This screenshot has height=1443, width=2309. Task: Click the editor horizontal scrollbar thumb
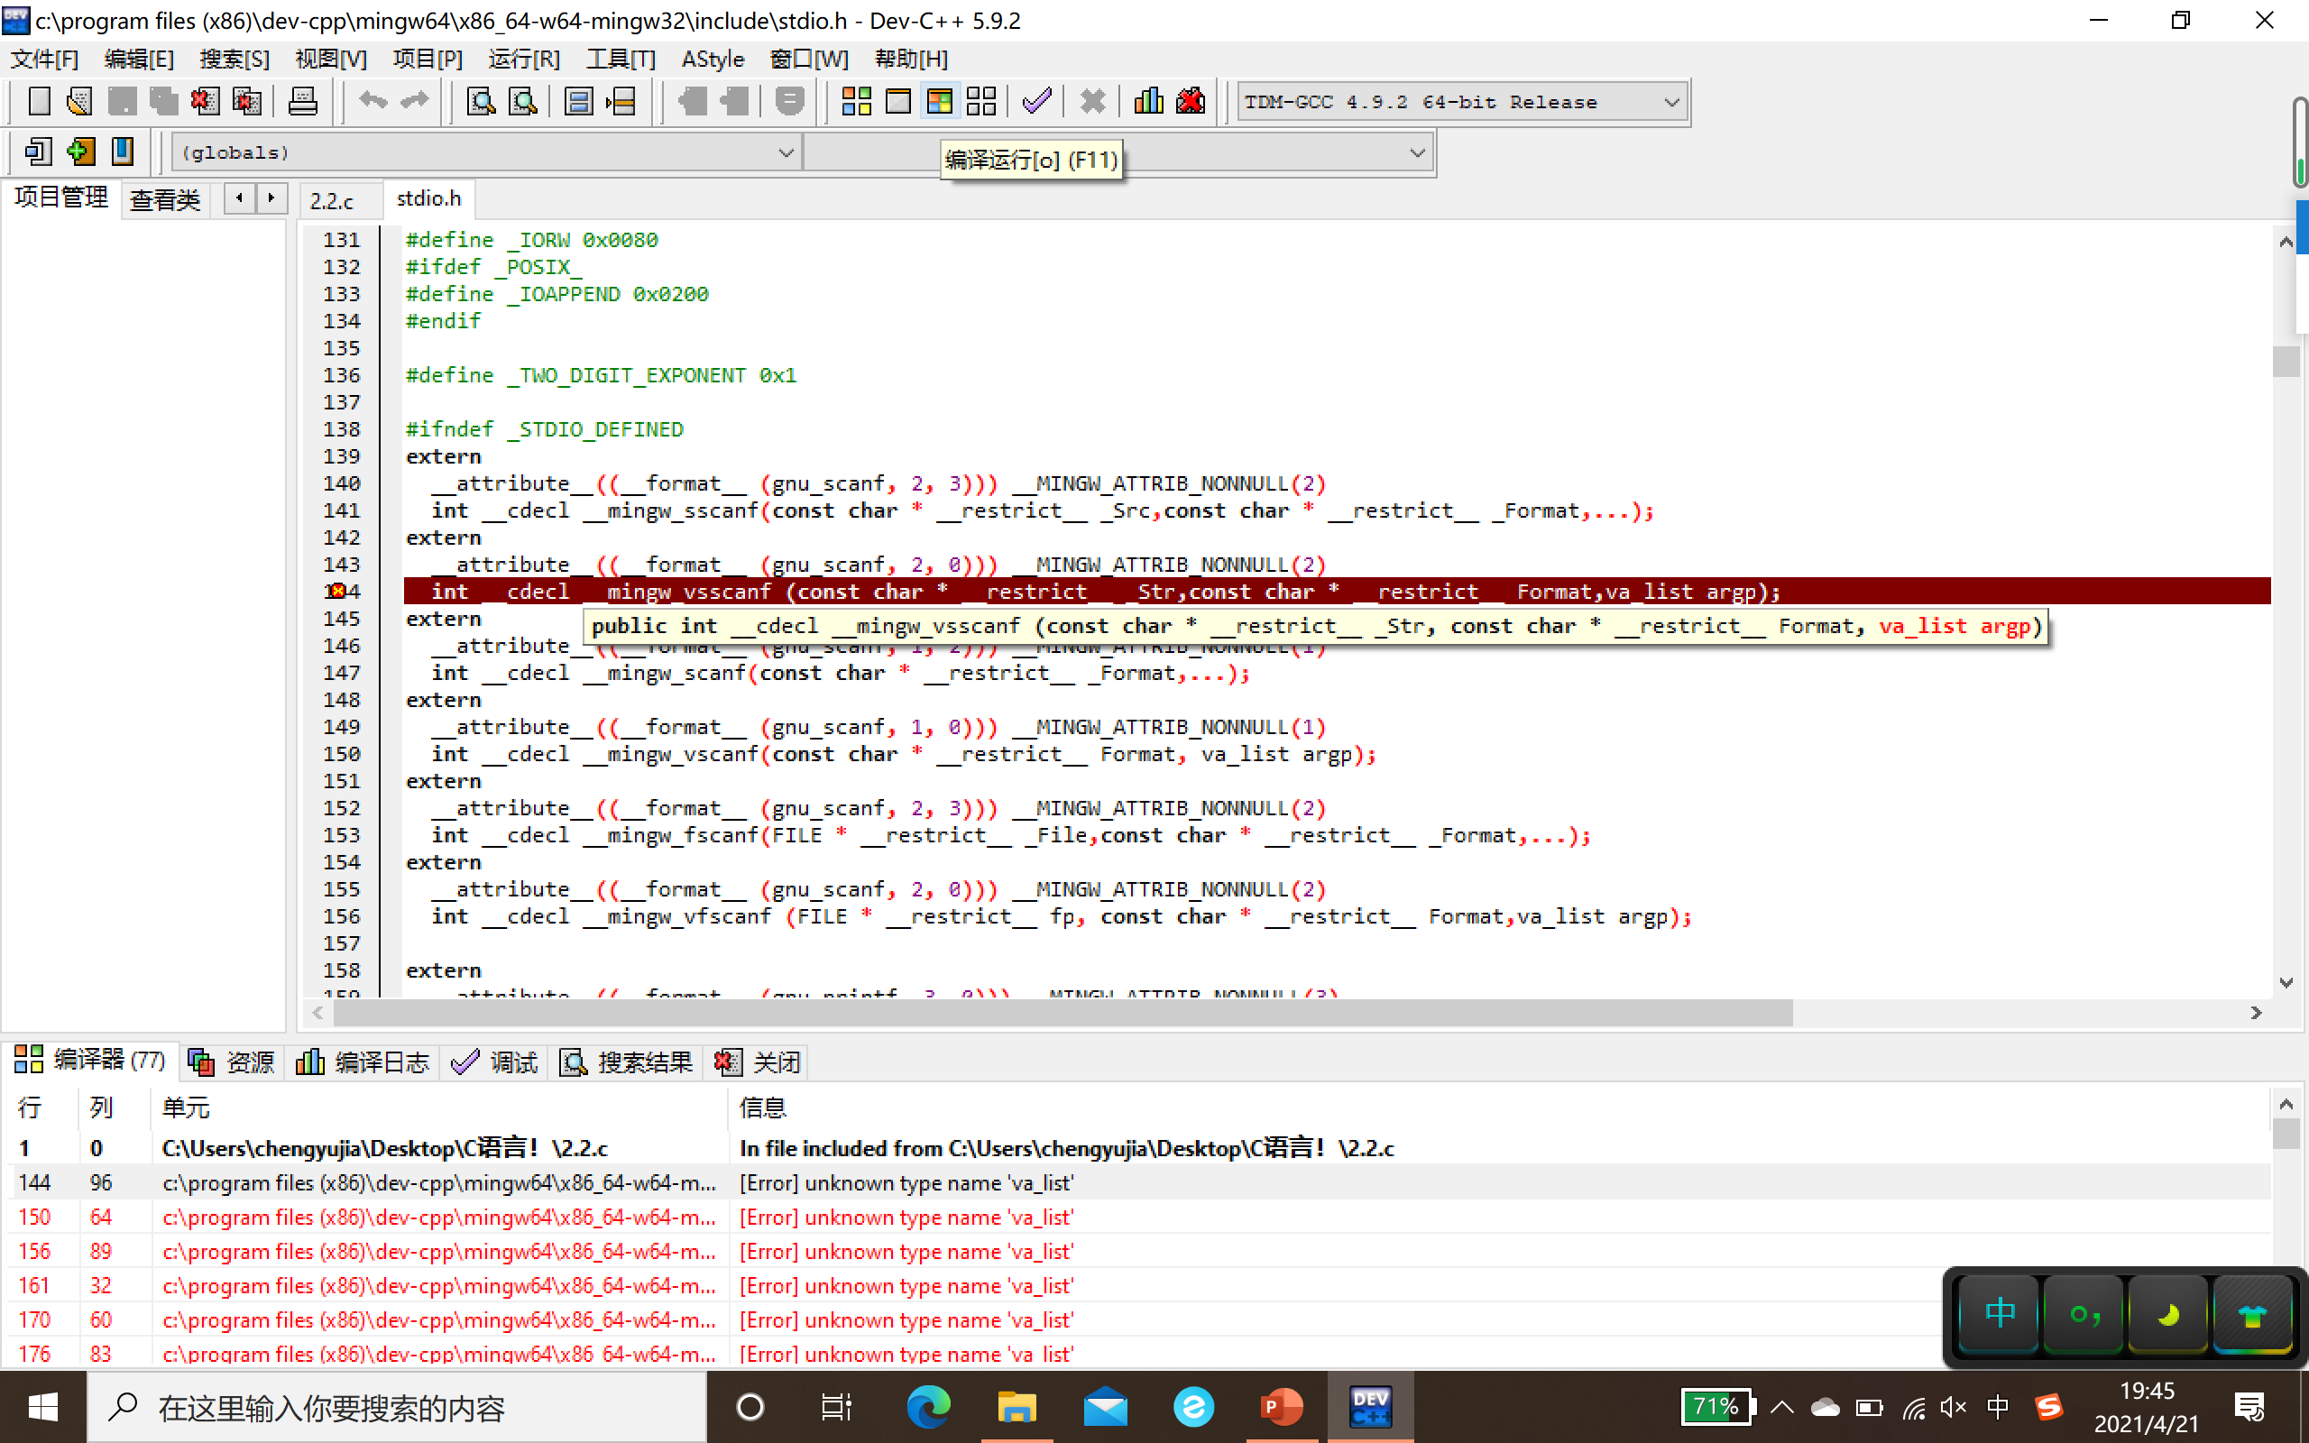(1062, 1013)
